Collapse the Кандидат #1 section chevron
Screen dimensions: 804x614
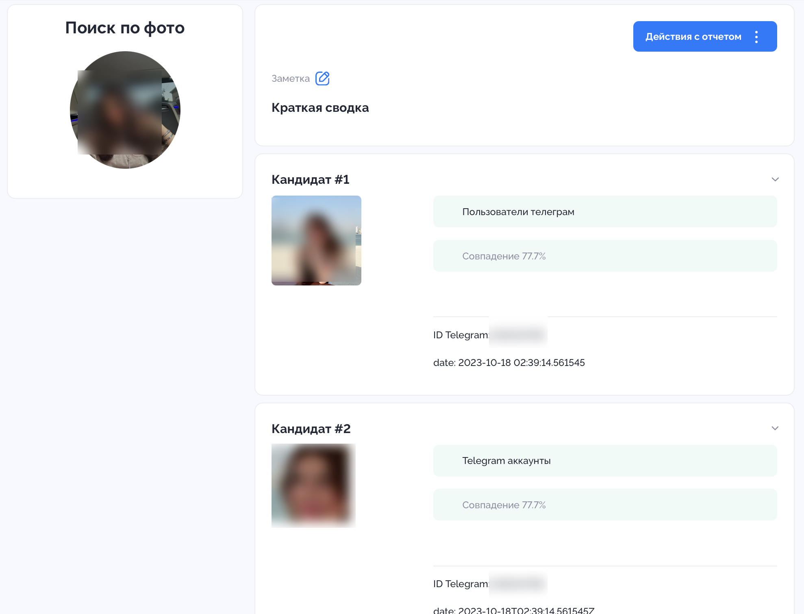click(775, 179)
